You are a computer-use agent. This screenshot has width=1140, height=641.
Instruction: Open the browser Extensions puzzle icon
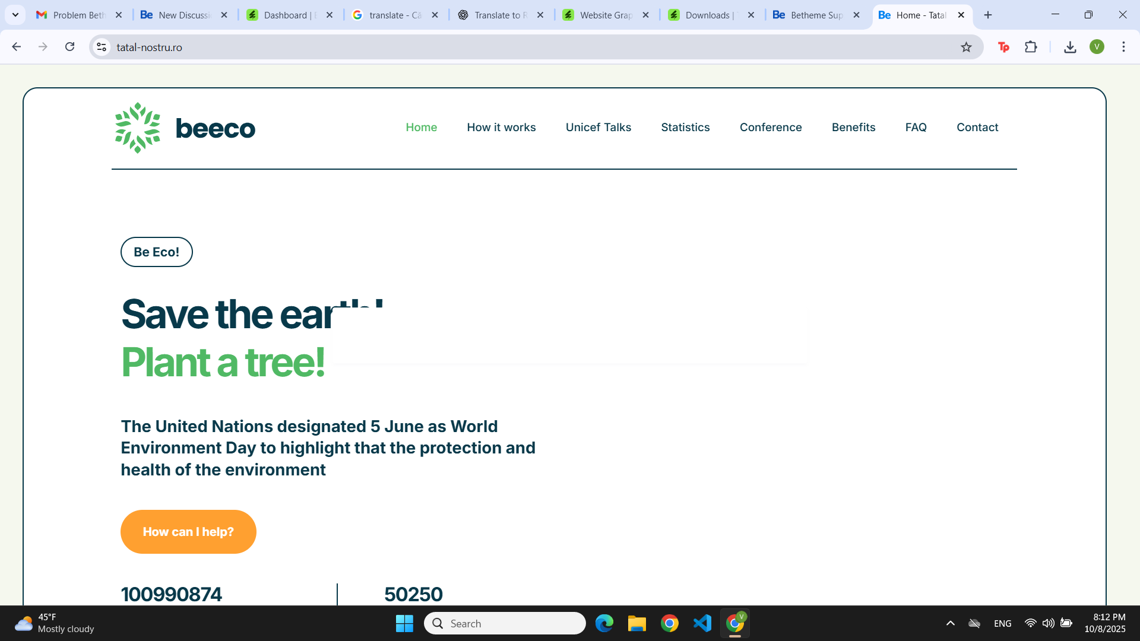click(x=1031, y=47)
